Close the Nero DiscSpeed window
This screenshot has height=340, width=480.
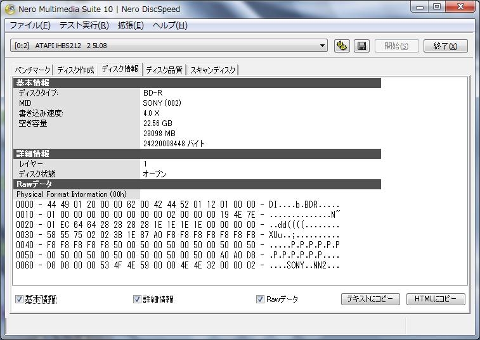pos(460,8)
